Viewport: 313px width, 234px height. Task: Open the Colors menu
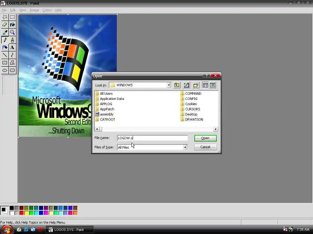[x=47, y=10]
